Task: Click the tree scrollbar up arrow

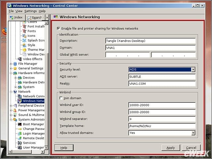Action: [46, 23]
